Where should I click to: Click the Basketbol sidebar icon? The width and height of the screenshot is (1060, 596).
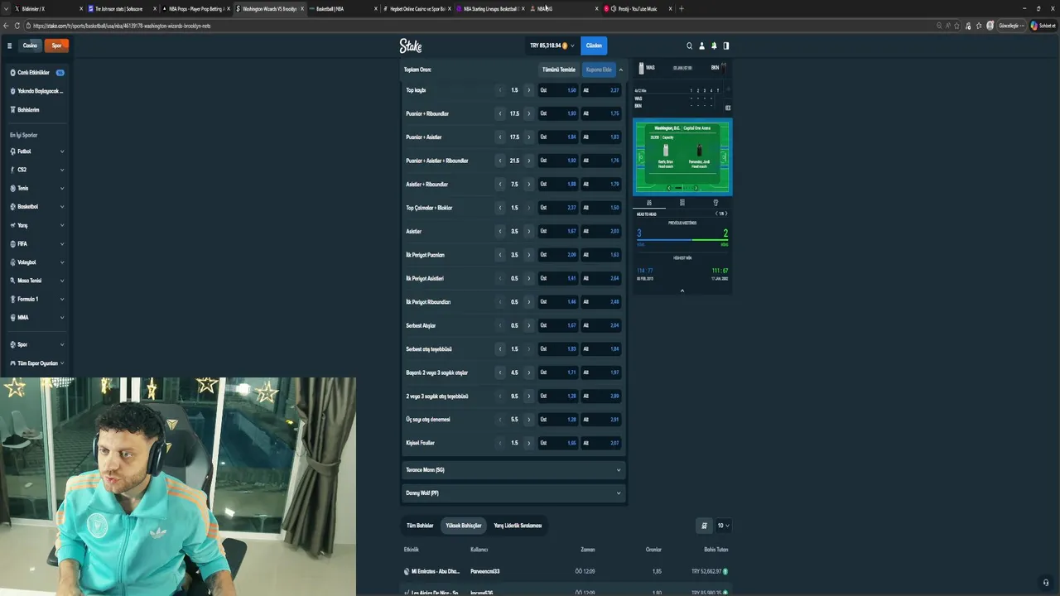point(12,206)
